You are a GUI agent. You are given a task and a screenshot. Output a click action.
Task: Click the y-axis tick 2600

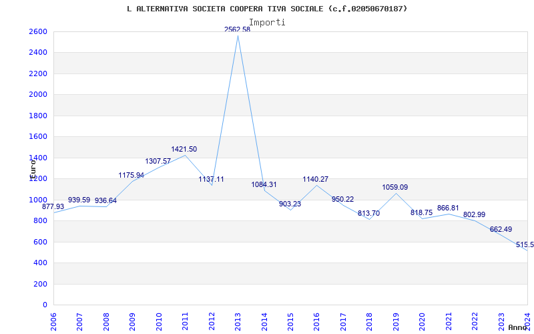[38, 31]
